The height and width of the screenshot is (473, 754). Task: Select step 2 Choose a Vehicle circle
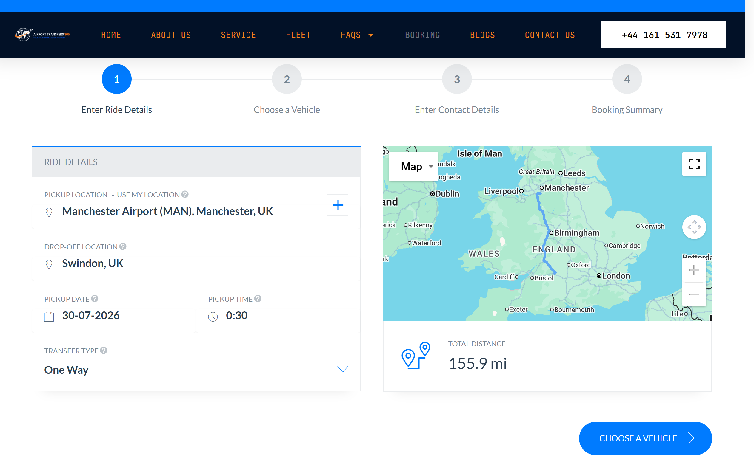287,79
